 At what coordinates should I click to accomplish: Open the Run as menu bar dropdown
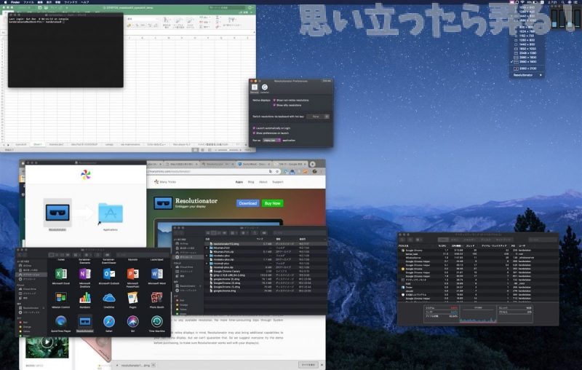coord(271,140)
